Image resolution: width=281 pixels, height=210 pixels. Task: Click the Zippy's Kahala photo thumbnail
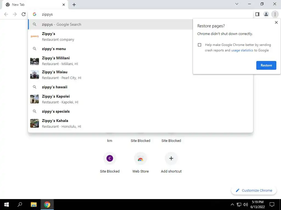tap(35, 123)
